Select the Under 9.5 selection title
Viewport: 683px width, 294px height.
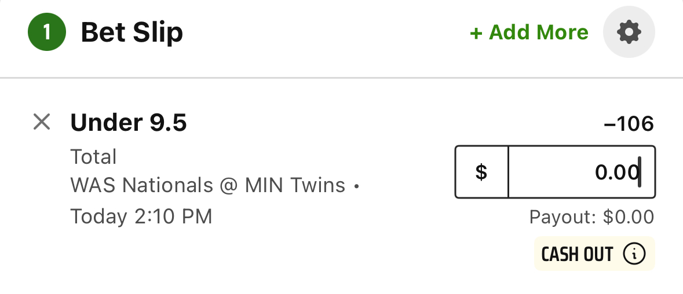129,123
